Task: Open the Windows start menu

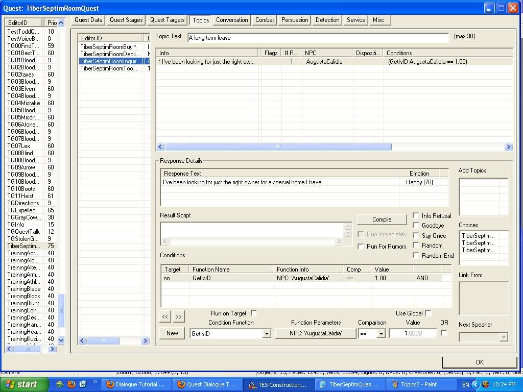Action: tap(25, 384)
